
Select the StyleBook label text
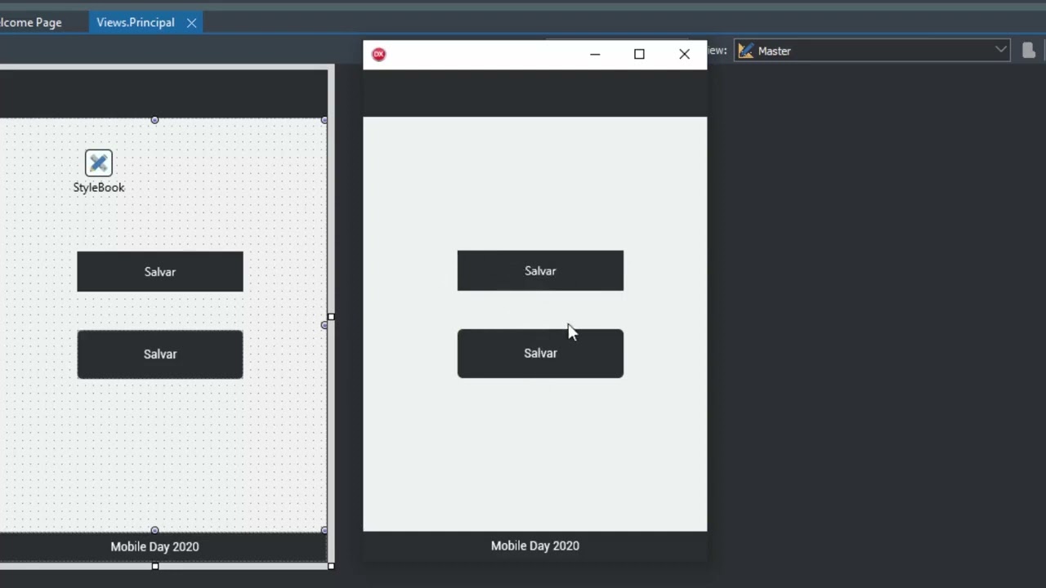tap(99, 187)
